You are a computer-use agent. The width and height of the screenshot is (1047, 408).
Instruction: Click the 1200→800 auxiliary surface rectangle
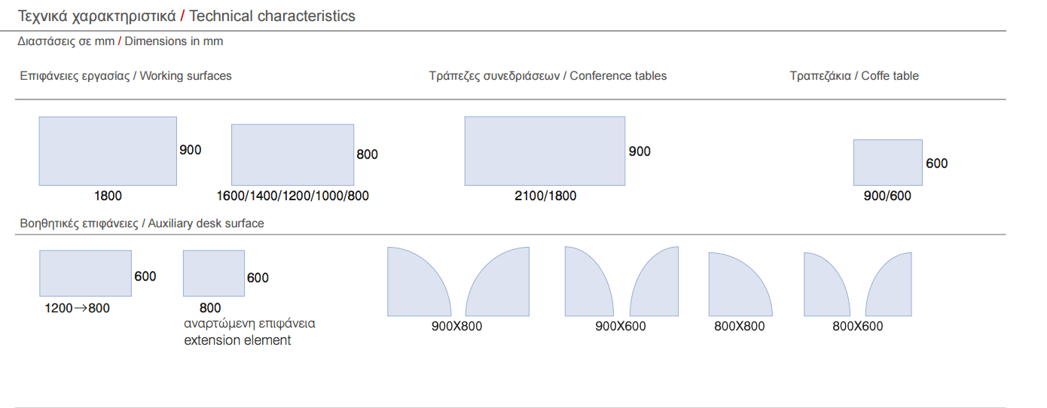pyautogui.click(x=85, y=273)
